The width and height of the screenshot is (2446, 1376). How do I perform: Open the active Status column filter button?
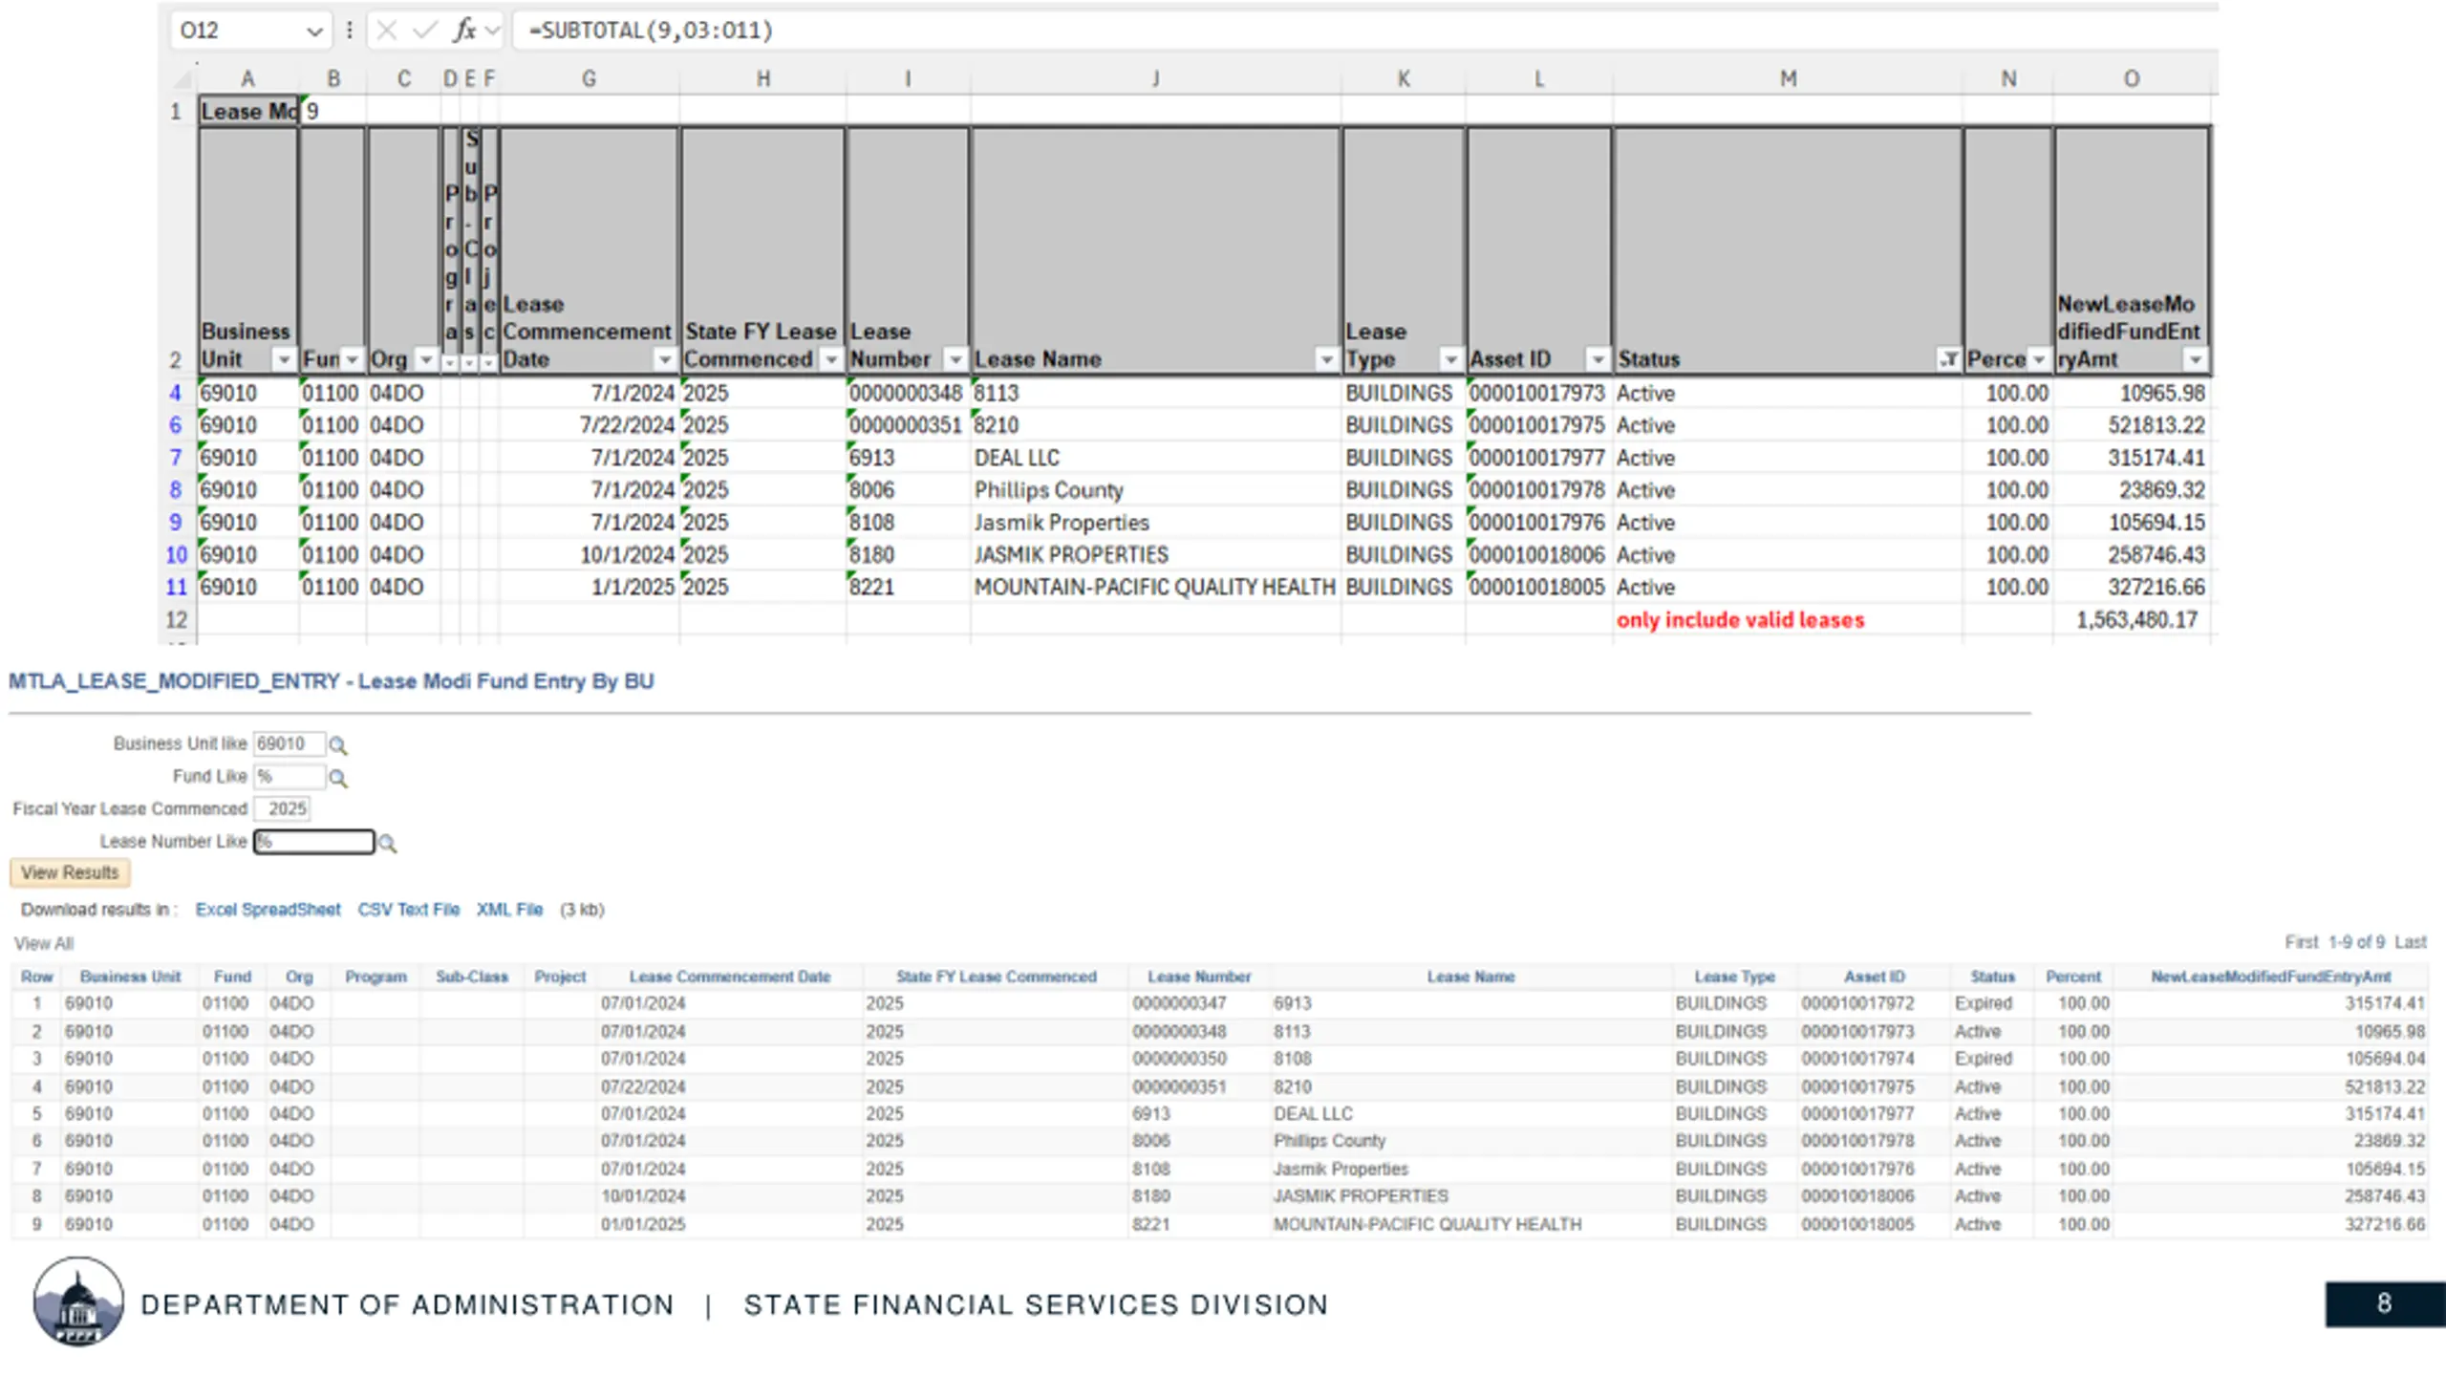click(1948, 360)
